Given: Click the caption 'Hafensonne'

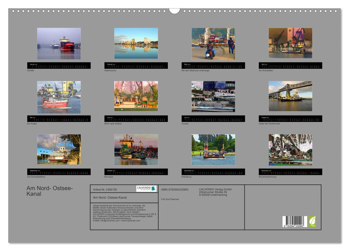Looking at the screenshot, I should [x=110, y=71].
